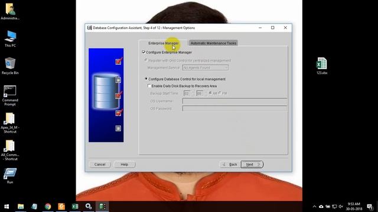Open Google Chrome from taskbar
The height and width of the screenshot is (212, 378).
[x=48, y=207]
